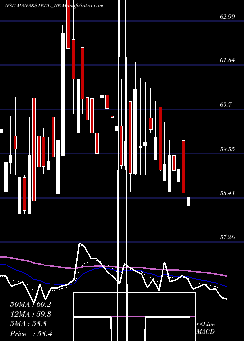Click the tall white candlestick reaching 62.6
The height and width of the screenshot is (341, 244).
(x=63, y=95)
